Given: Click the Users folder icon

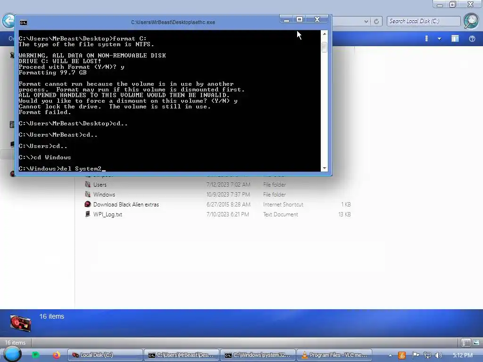Looking at the screenshot, I should (88, 184).
